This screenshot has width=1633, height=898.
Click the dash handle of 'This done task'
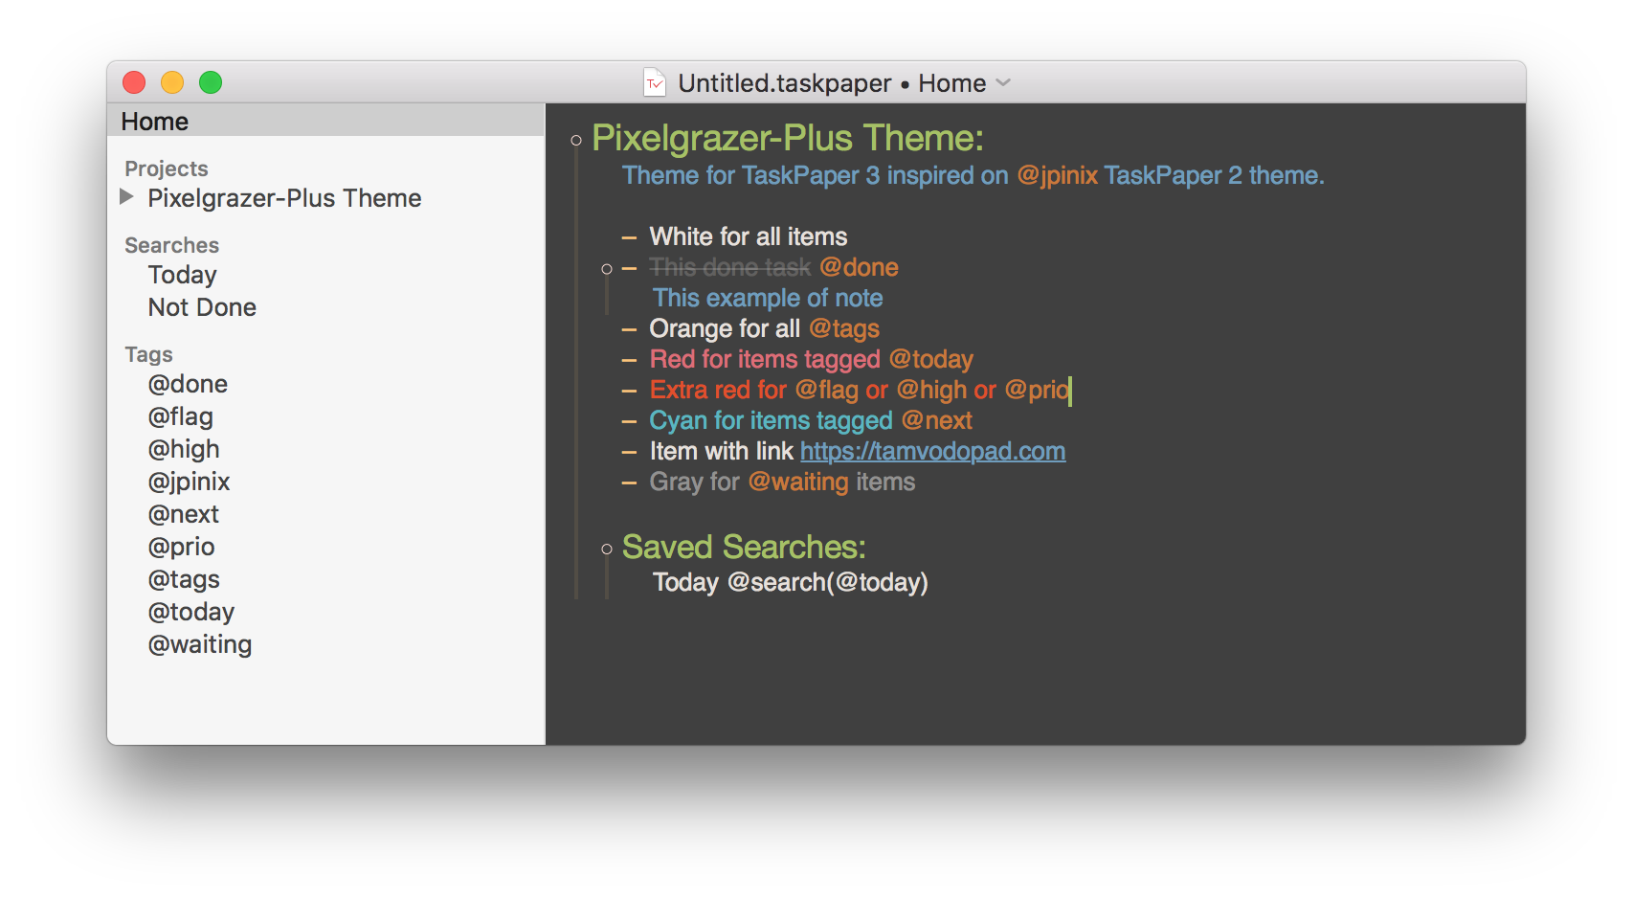tap(629, 268)
